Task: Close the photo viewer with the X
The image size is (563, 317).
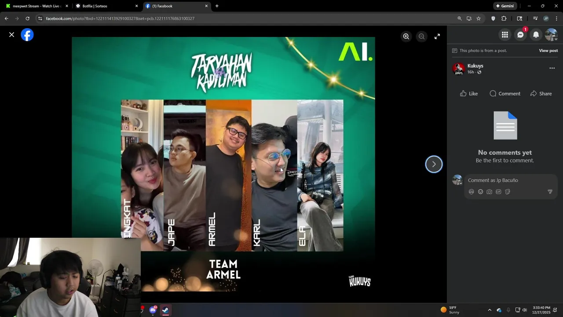Action: 12,35
